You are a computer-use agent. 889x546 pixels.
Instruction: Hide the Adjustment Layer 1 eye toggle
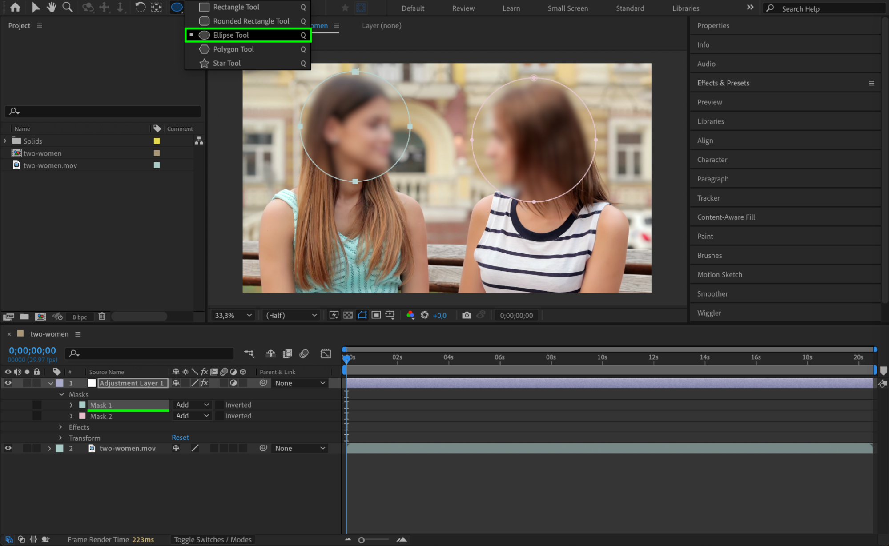(8, 383)
